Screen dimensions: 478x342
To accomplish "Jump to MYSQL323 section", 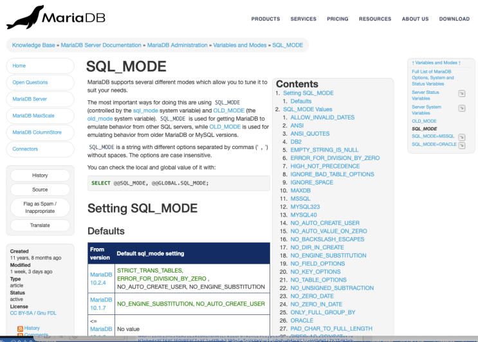I will [305, 207].
